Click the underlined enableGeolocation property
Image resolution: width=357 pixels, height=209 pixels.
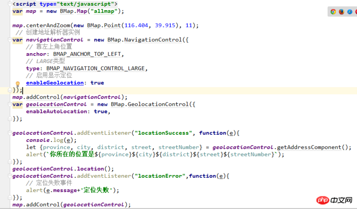point(55,83)
